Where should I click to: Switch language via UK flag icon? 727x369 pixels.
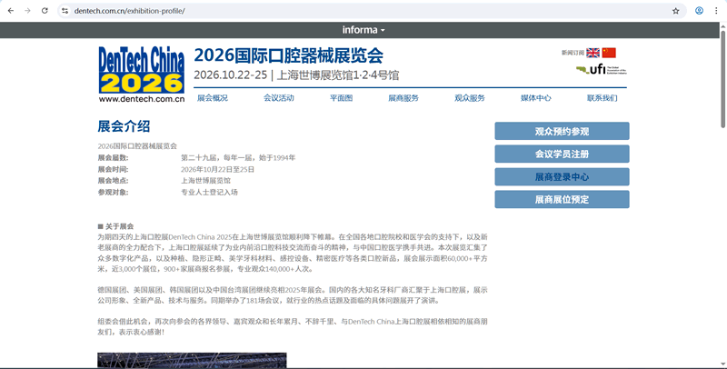(593, 53)
